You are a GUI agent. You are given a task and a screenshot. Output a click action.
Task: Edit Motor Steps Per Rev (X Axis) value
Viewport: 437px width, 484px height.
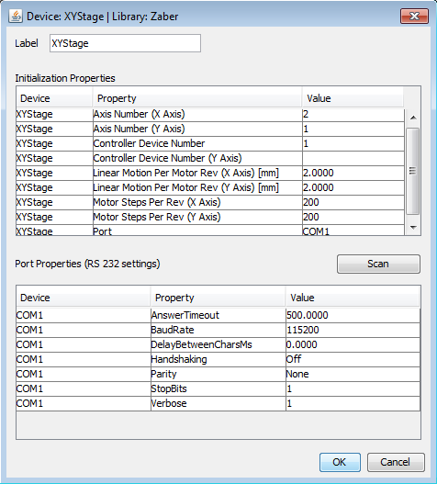353,202
